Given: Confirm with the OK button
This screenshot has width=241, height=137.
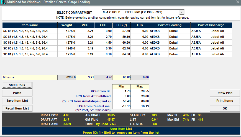Looking at the screenshot, I should [225, 108].
